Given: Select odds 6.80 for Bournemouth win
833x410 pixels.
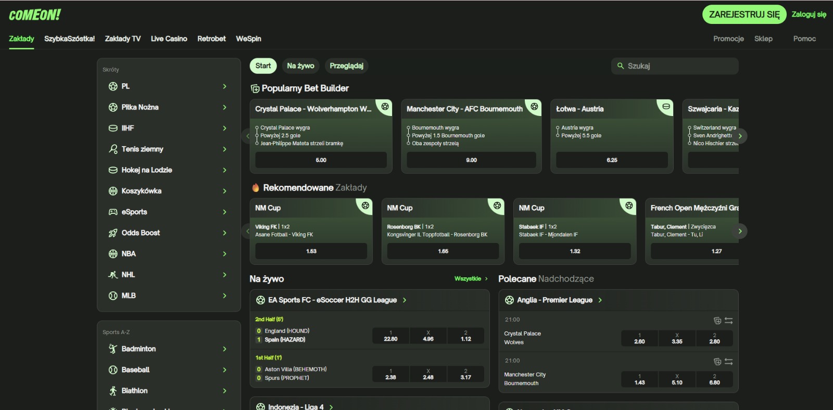Looking at the screenshot, I should click(714, 379).
